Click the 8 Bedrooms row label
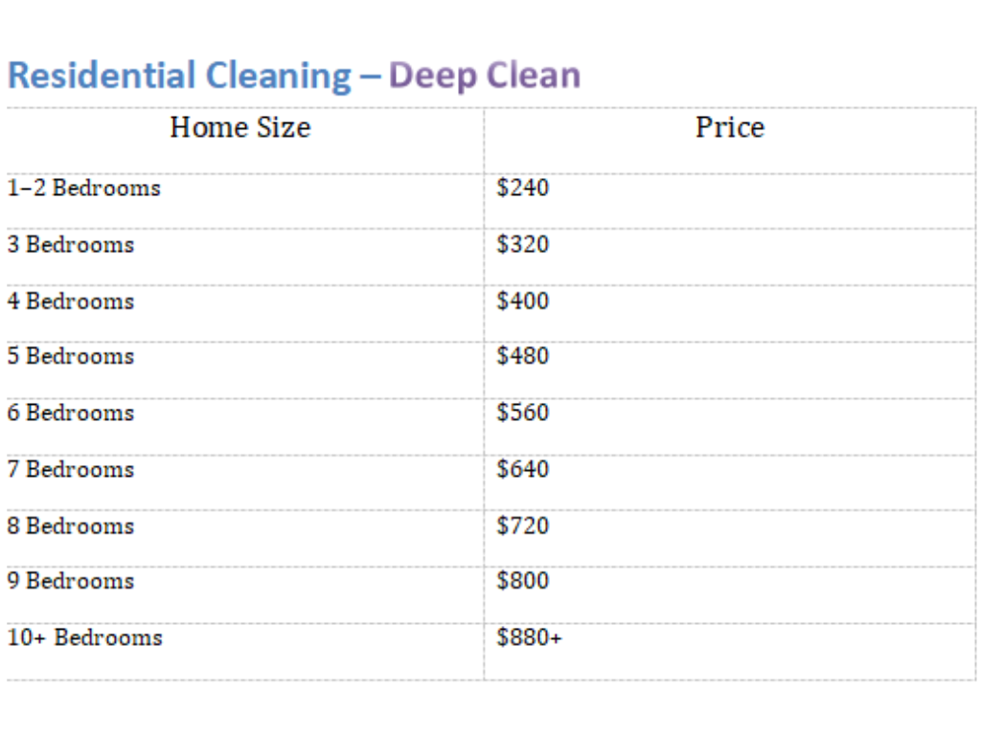981x735 pixels. pyautogui.click(x=71, y=526)
